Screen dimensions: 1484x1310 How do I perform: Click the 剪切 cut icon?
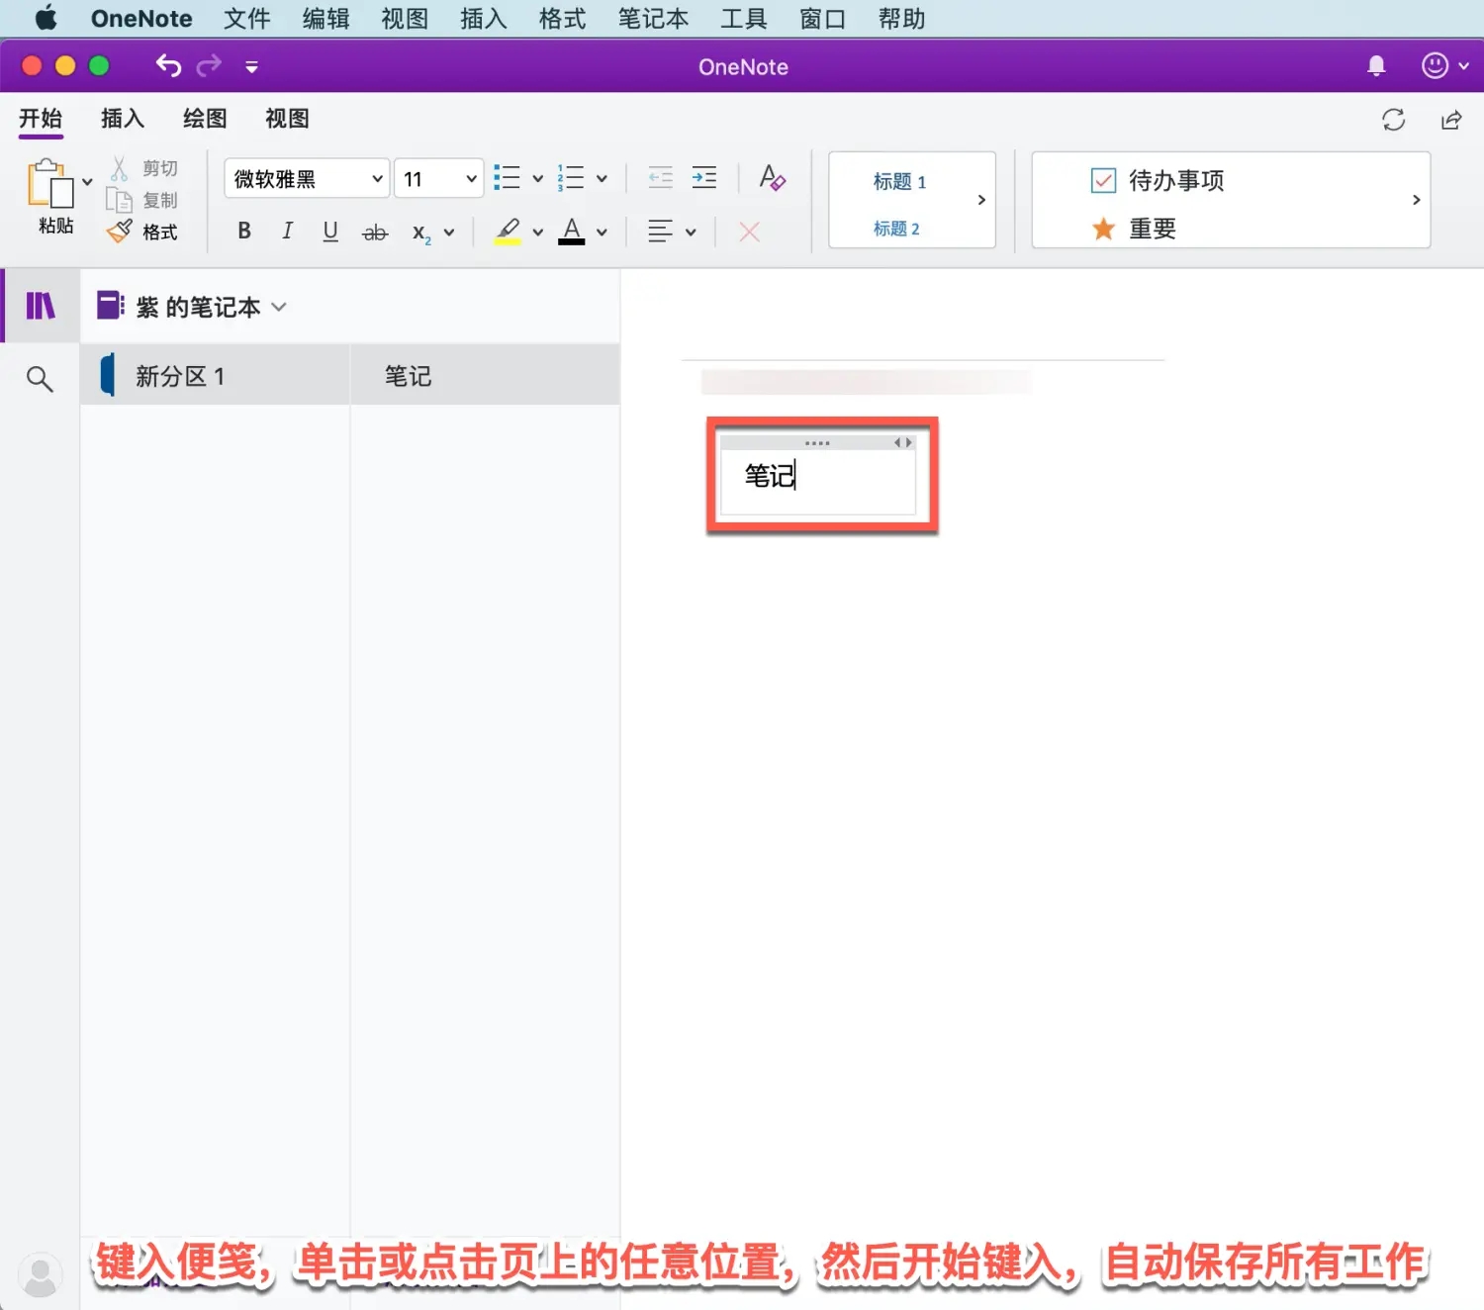118,167
